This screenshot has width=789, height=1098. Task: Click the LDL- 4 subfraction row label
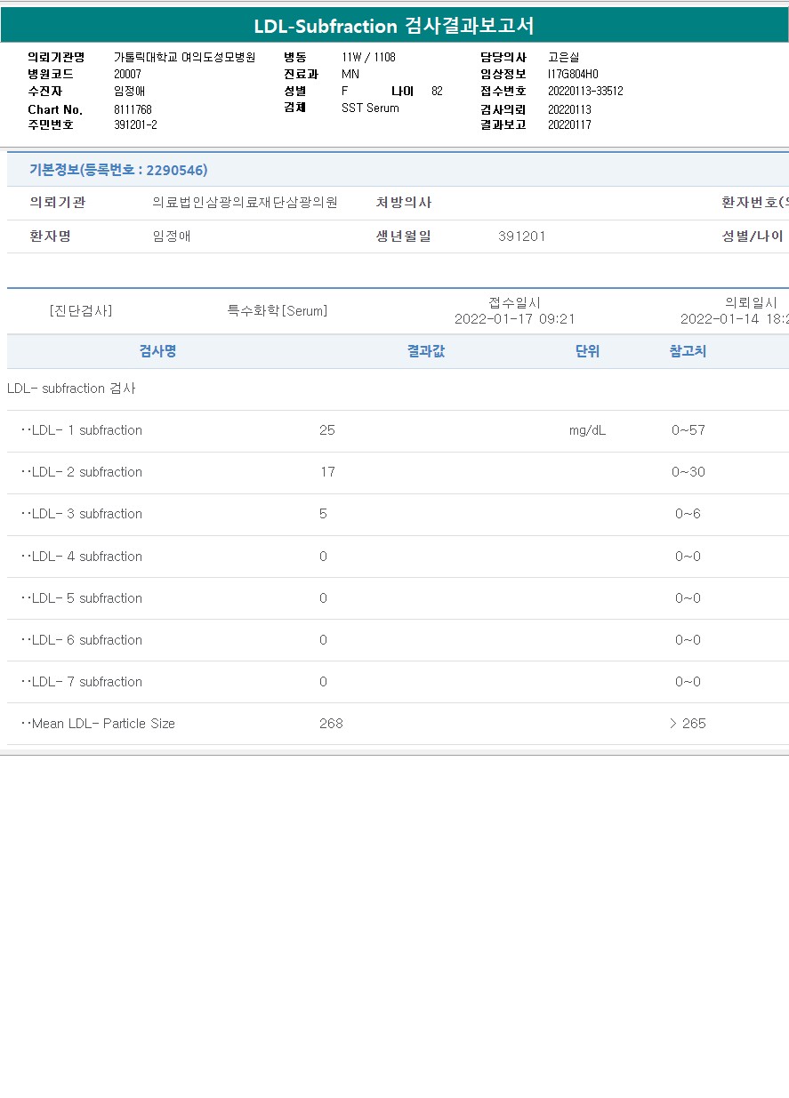click(x=86, y=557)
